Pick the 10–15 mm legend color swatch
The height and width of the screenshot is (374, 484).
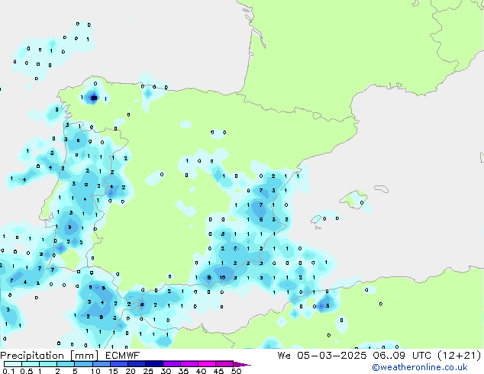point(101,364)
